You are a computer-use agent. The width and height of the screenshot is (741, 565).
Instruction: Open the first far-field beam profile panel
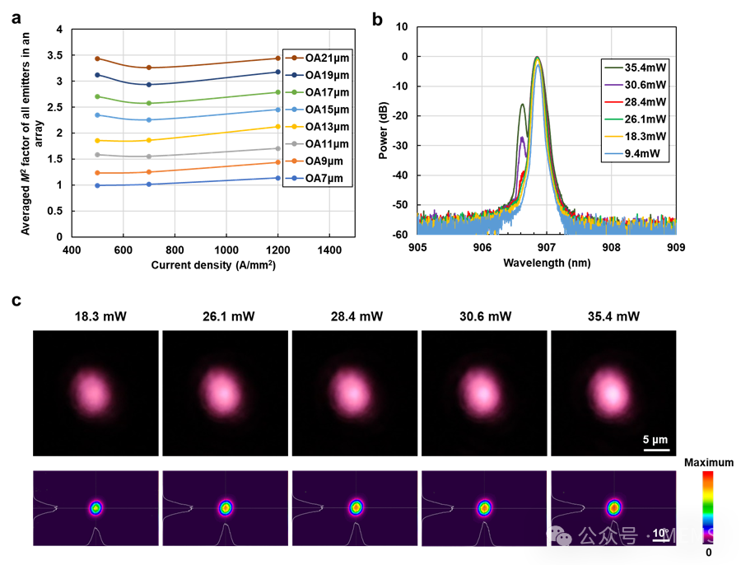96,508
